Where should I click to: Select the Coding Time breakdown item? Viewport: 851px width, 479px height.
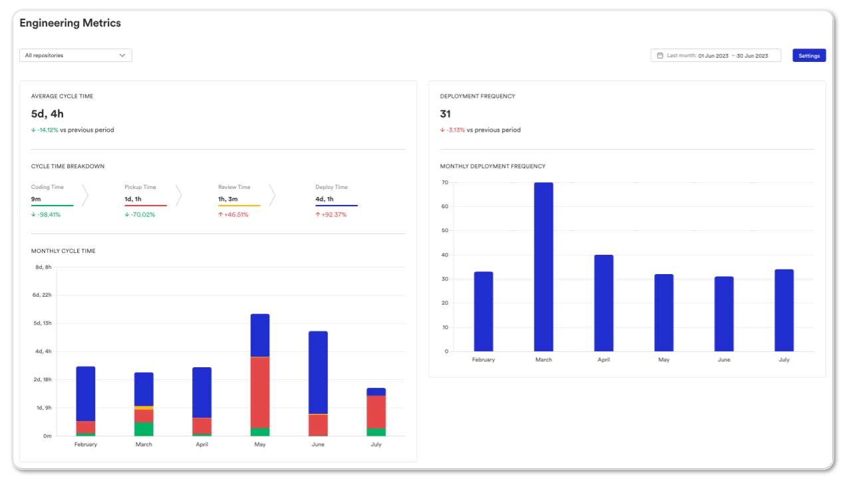click(x=52, y=200)
